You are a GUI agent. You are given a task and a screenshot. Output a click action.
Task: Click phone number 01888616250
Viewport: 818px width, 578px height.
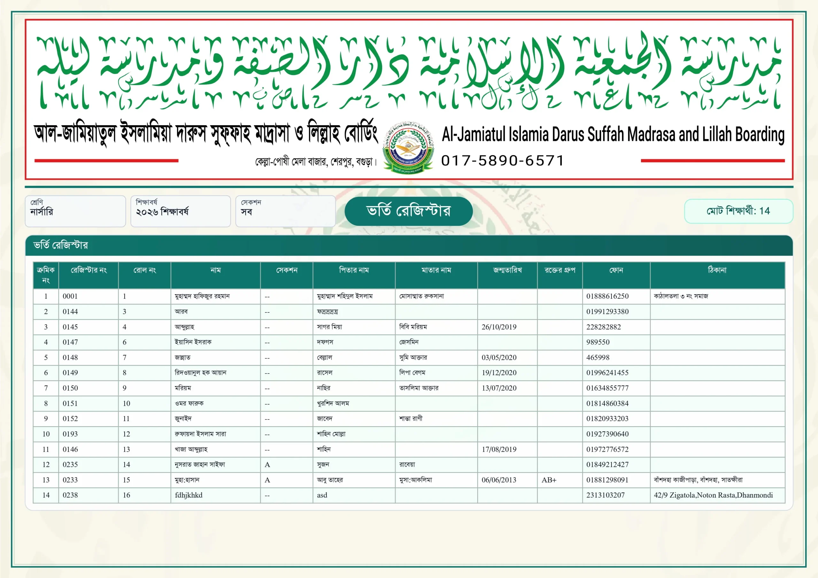607,296
